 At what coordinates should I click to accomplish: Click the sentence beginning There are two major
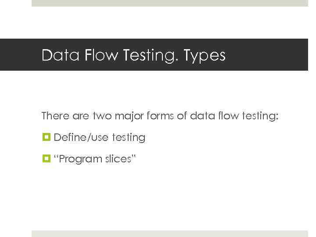click(160, 116)
